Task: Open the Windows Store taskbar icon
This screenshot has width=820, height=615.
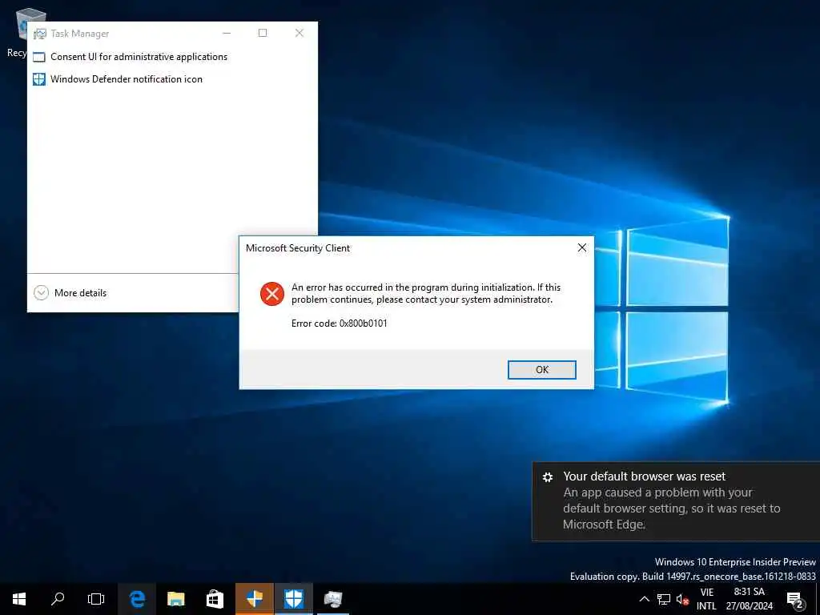Action: pyautogui.click(x=215, y=599)
